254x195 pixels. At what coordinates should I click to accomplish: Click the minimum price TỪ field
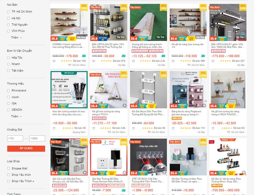point(15,138)
